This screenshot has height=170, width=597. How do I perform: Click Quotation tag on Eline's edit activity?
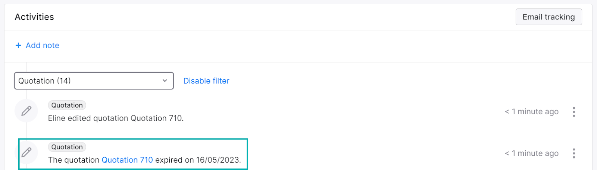click(x=67, y=105)
